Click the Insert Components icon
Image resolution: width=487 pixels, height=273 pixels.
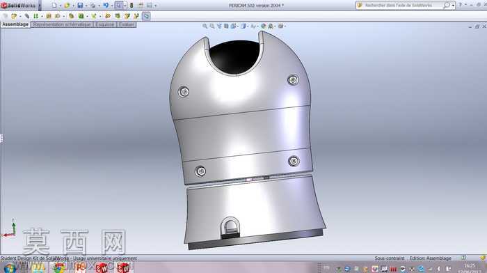(x=14, y=16)
